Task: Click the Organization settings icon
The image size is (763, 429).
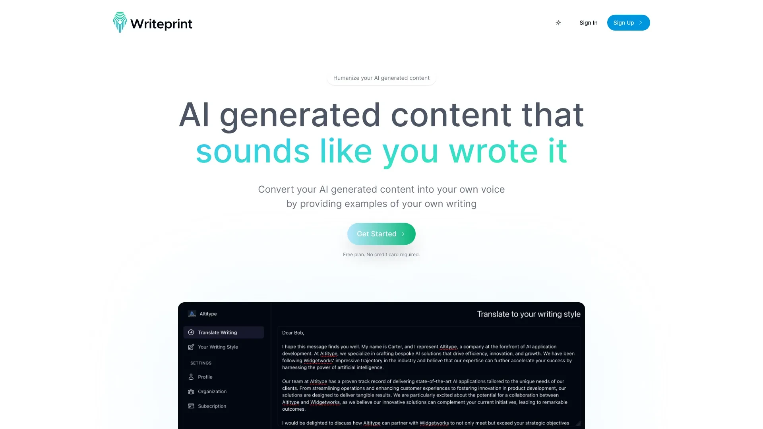Action: [x=192, y=391]
